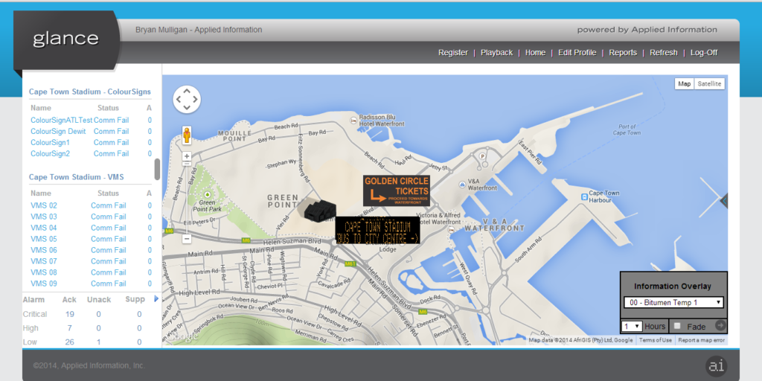Zoom in on the map
Image resolution: width=762 pixels, height=381 pixels.
click(187, 156)
